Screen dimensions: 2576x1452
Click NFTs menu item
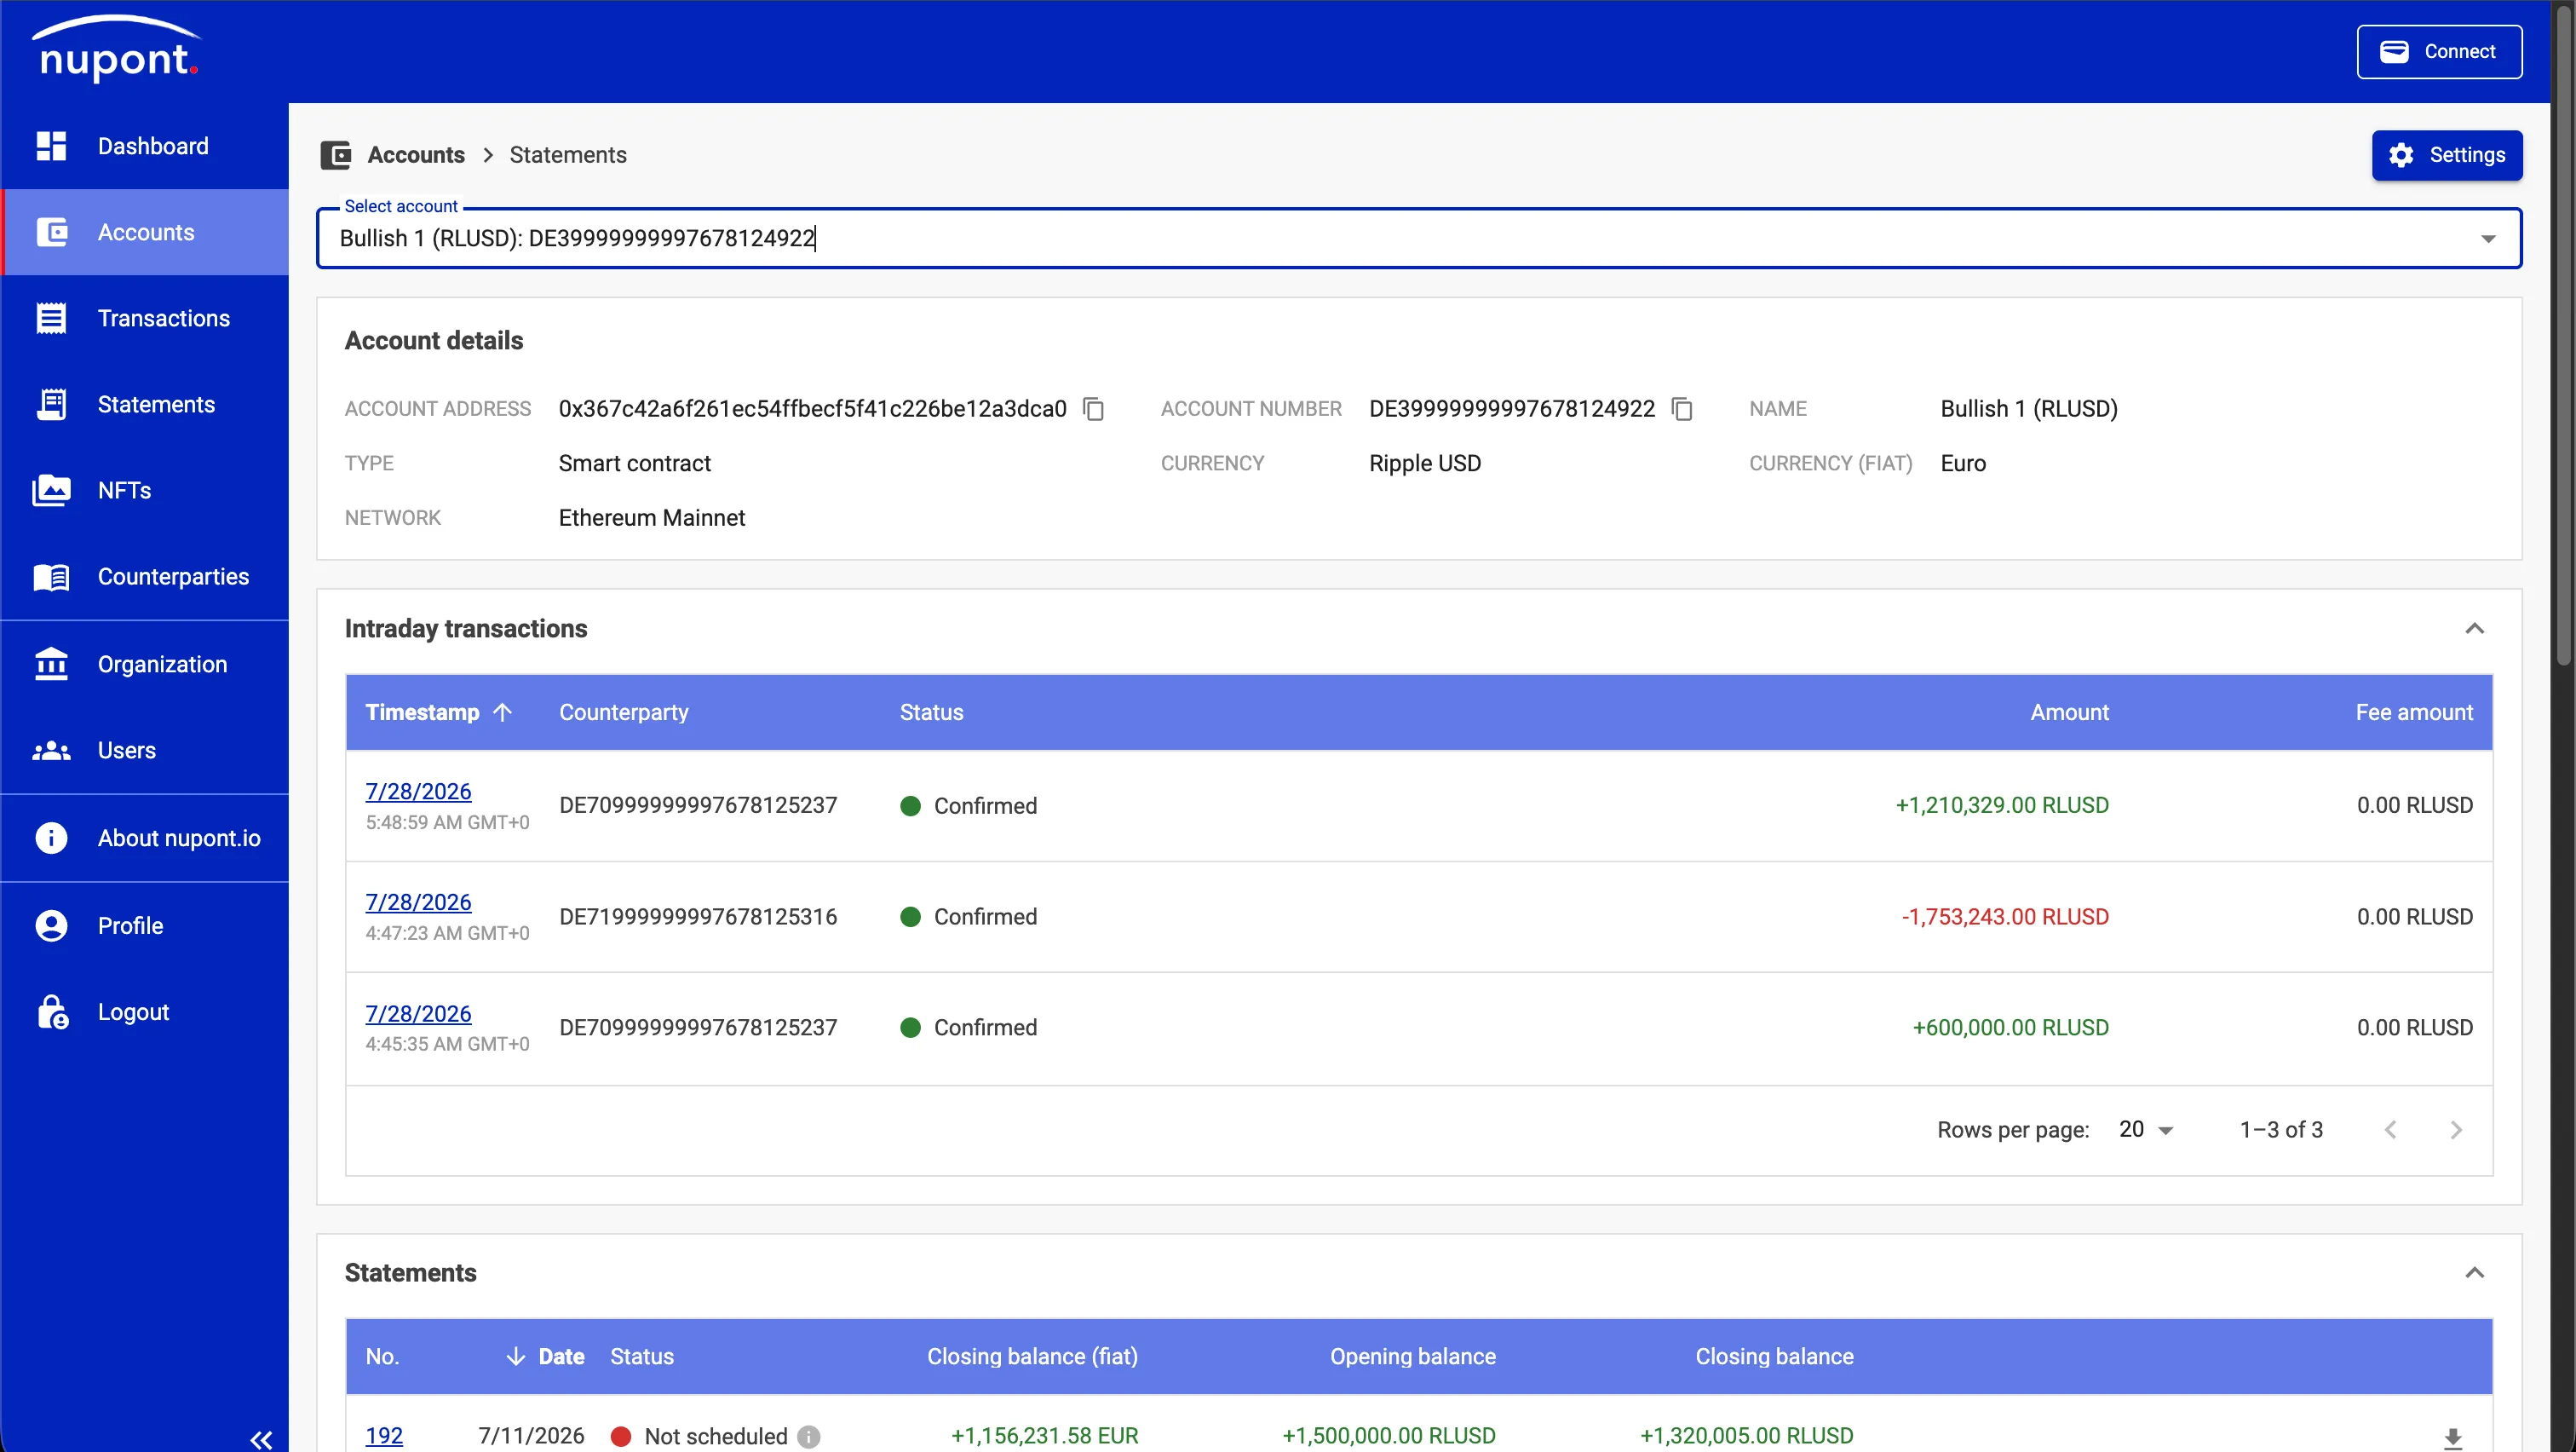click(145, 490)
